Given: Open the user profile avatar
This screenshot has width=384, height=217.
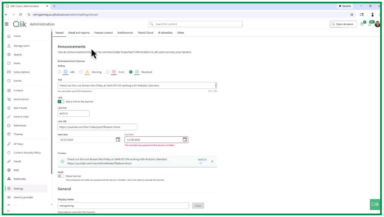Looking at the screenshot, I should (377, 24).
